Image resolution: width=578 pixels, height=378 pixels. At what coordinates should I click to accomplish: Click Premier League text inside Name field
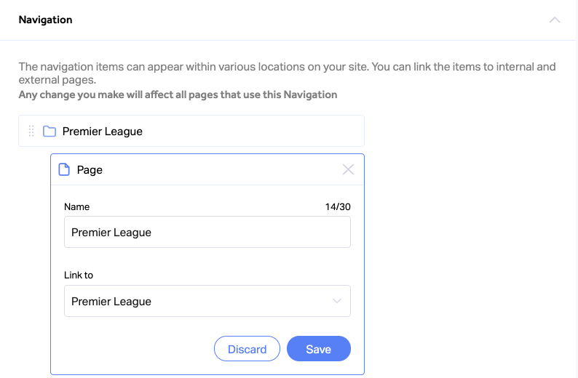(x=111, y=232)
